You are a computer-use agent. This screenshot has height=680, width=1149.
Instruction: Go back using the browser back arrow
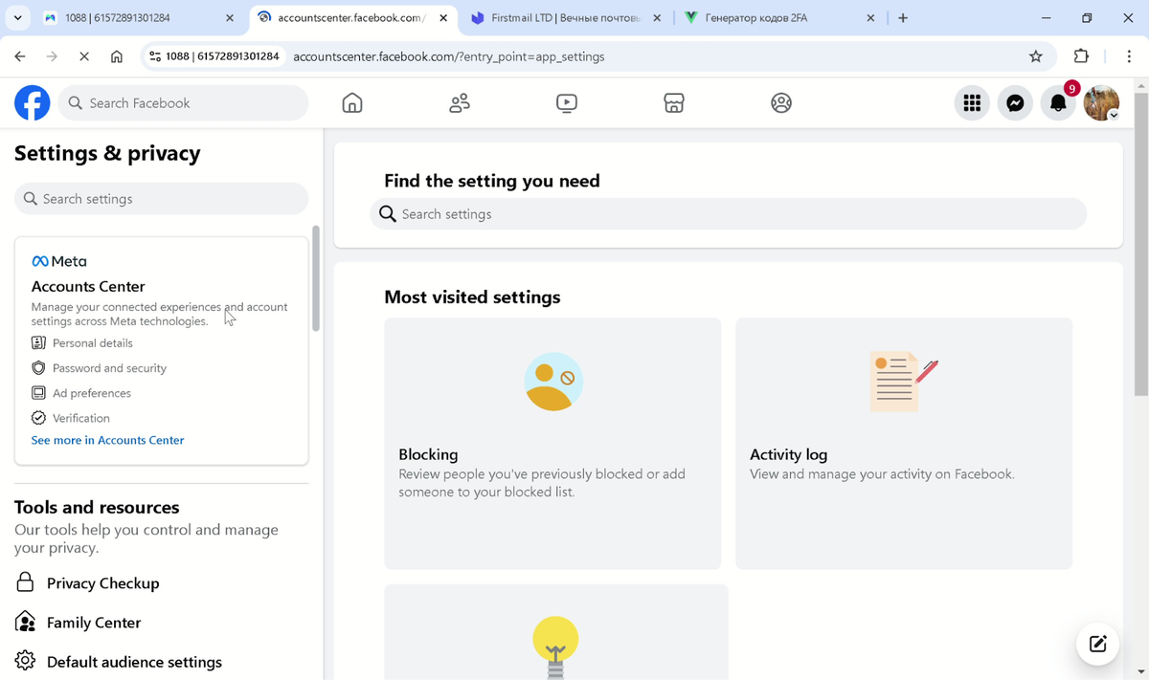20,56
